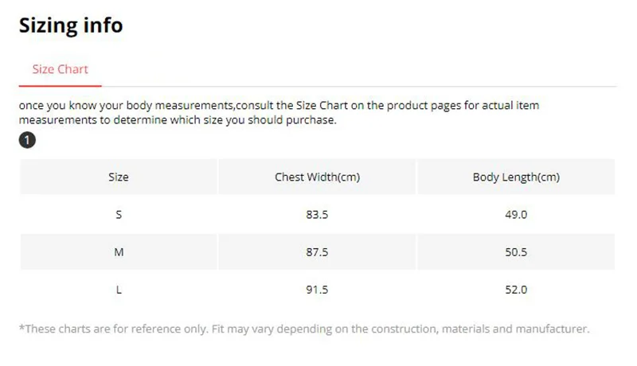The width and height of the screenshot is (637, 366).
Task: Click the Sizing info heading
Action: pos(71,25)
